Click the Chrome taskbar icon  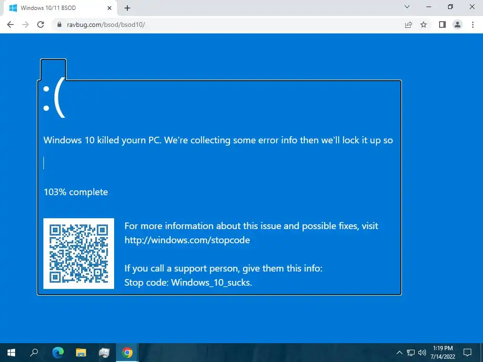pos(127,353)
